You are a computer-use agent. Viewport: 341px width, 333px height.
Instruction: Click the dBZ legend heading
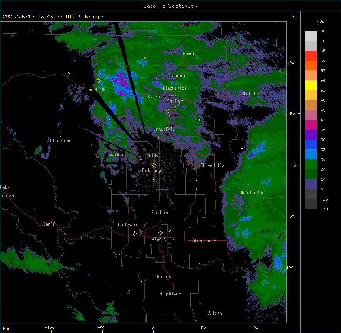pyautogui.click(x=320, y=21)
